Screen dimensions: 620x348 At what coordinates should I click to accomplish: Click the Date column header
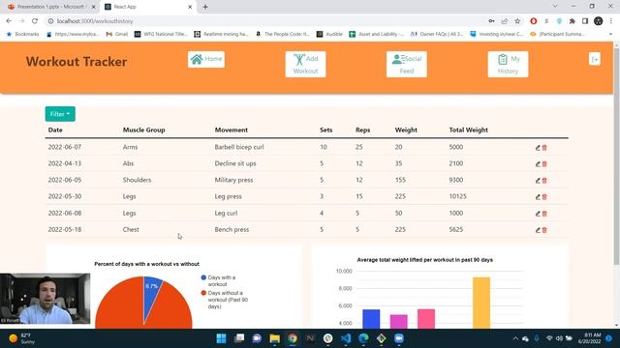(x=55, y=130)
